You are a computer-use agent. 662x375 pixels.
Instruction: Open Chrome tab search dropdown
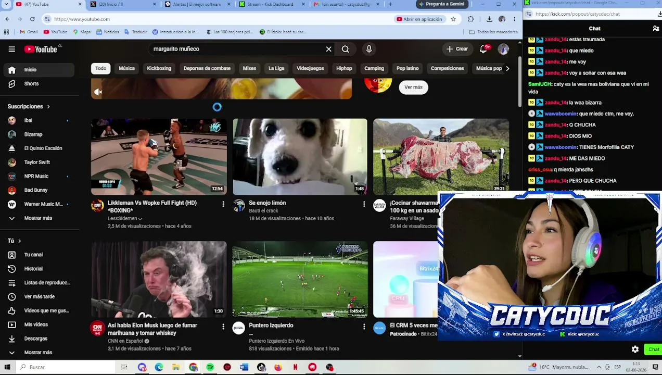tap(6, 4)
